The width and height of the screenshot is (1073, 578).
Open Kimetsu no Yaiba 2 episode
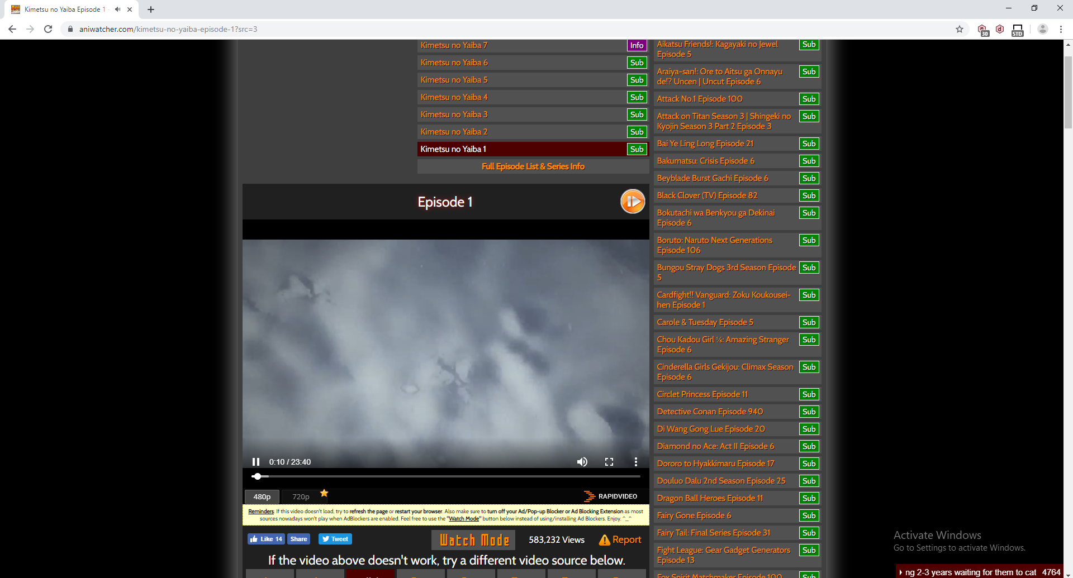(x=454, y=132)
